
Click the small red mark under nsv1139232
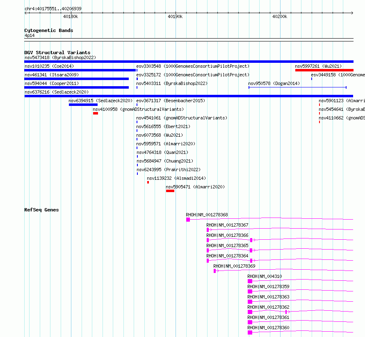coord(148,182)
